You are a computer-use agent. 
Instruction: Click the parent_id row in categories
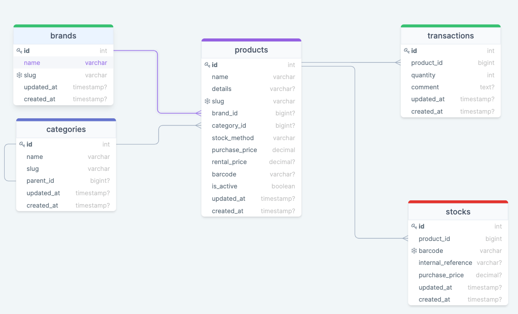click(66, 181)
